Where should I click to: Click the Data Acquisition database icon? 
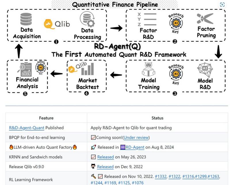coord(26,19)
